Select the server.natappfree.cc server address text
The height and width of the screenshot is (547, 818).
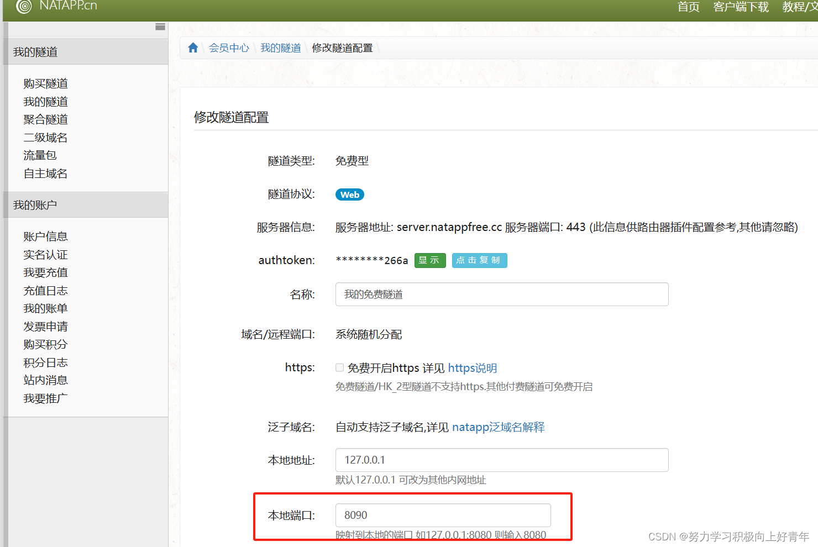point(449,227)
